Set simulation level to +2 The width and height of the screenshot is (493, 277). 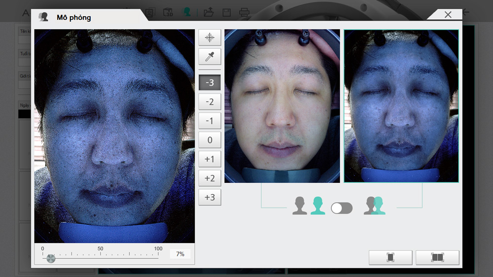210,178
